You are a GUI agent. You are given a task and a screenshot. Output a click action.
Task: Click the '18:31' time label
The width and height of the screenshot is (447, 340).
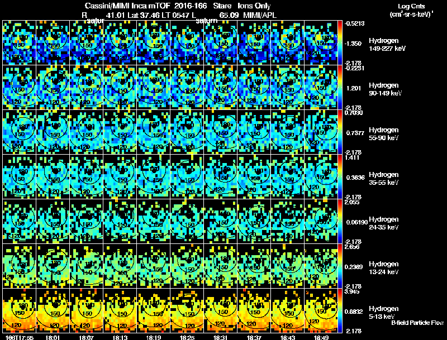tap(221, 338)
